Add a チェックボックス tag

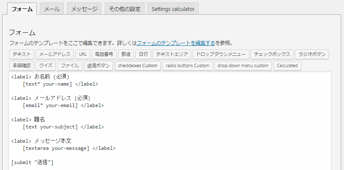[x=272, y=54]
